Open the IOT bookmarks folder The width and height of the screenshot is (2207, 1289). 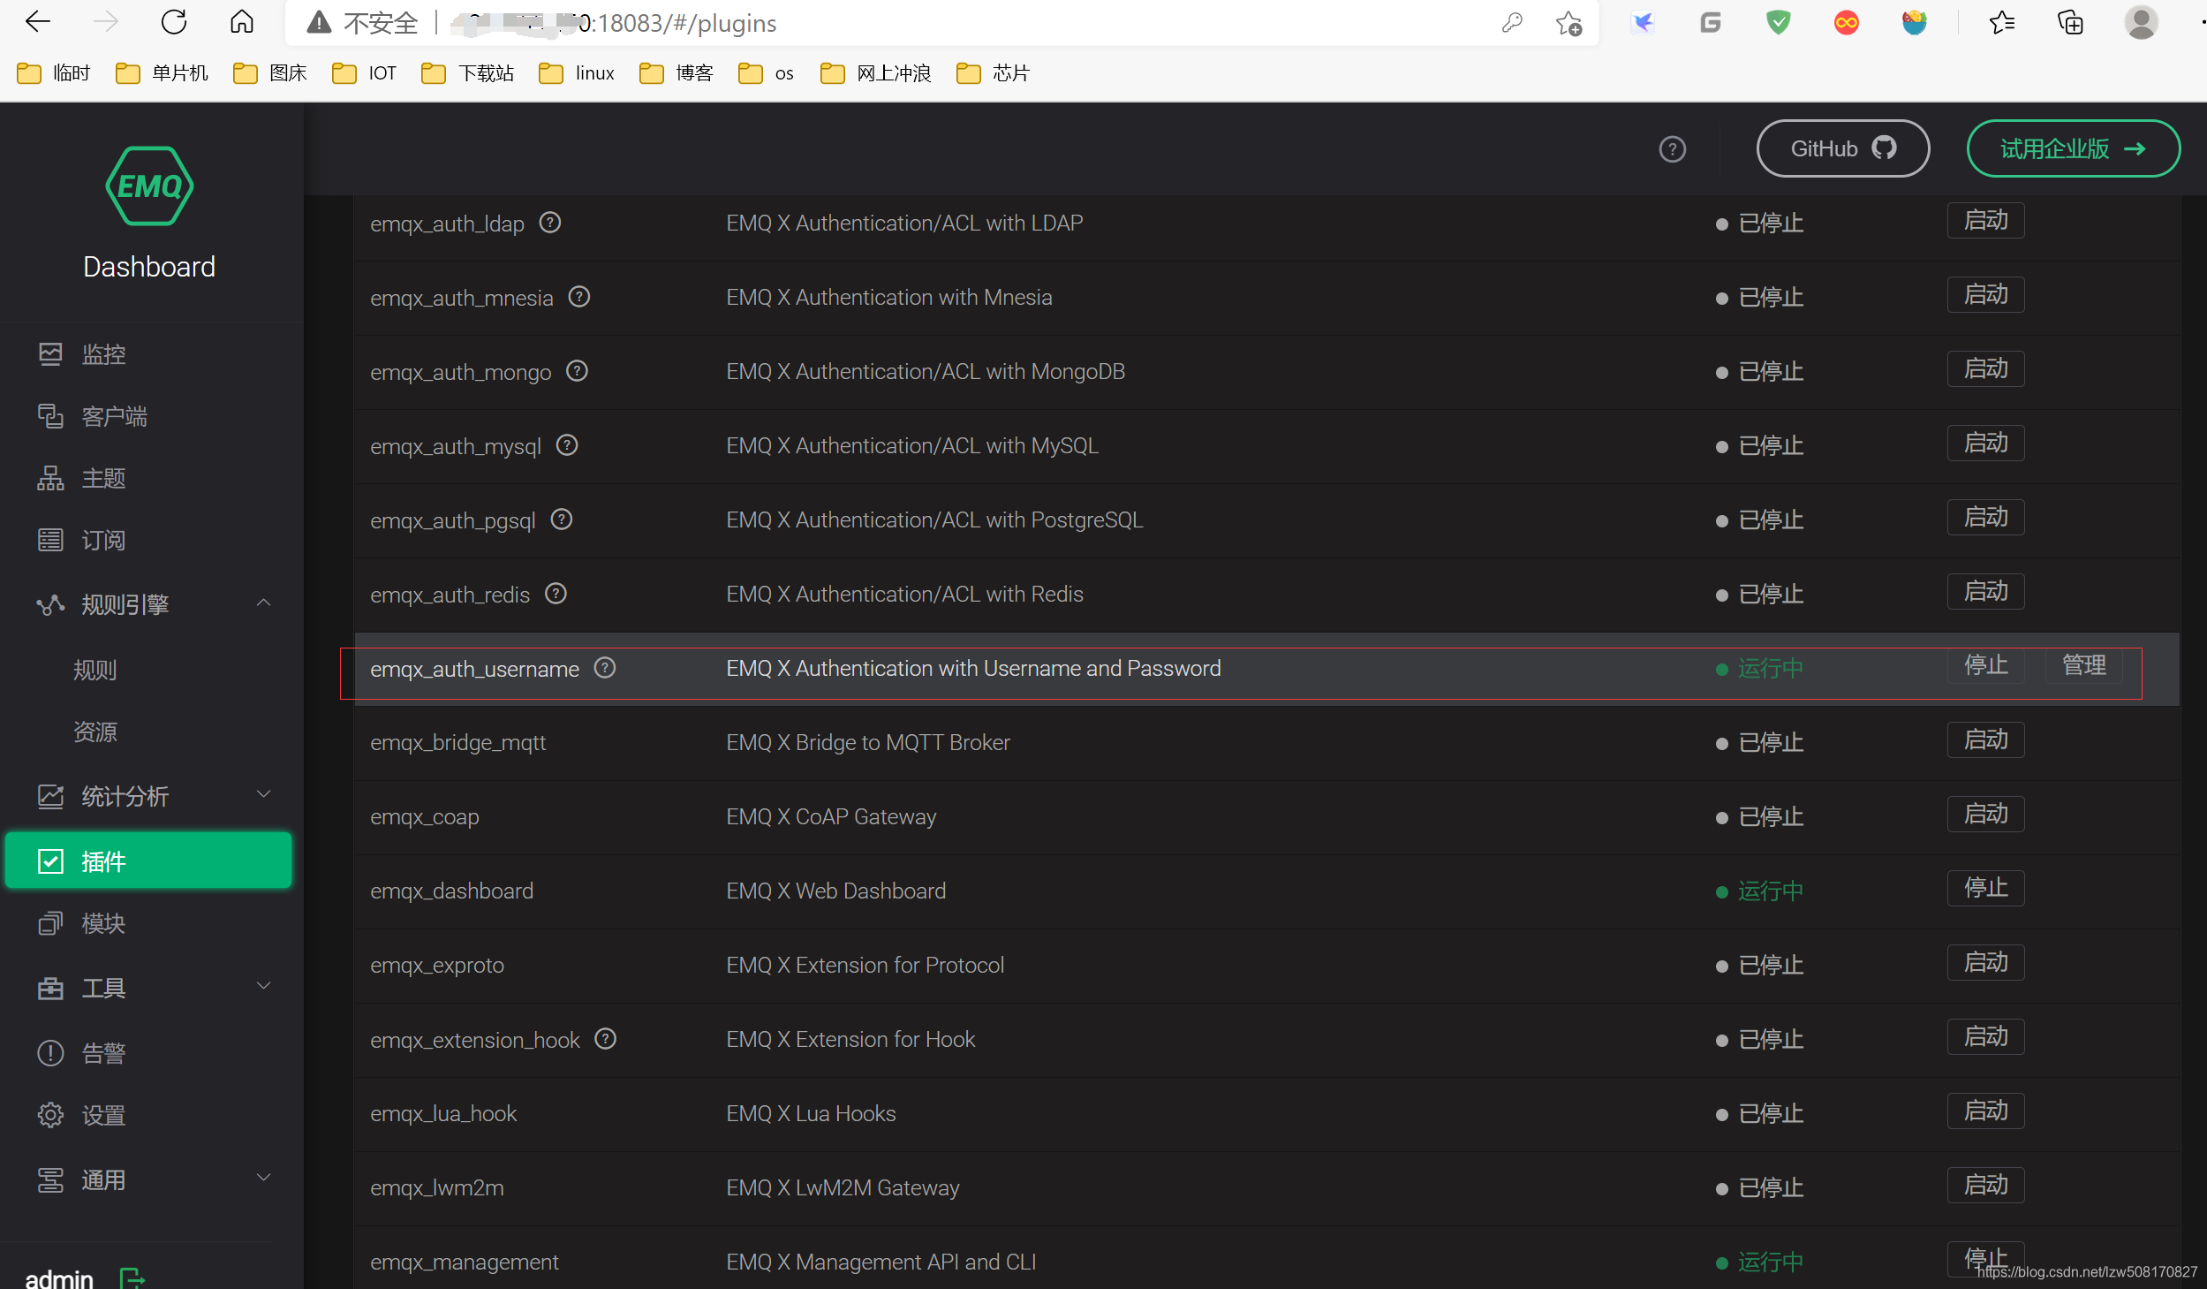tap(365, 73)
